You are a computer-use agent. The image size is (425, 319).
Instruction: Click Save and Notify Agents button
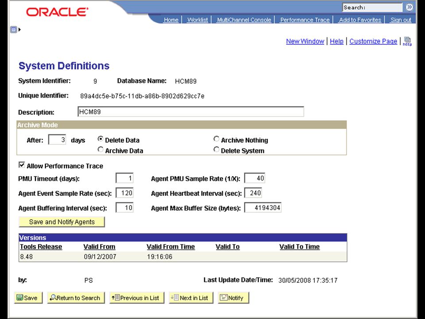(62, 222)
